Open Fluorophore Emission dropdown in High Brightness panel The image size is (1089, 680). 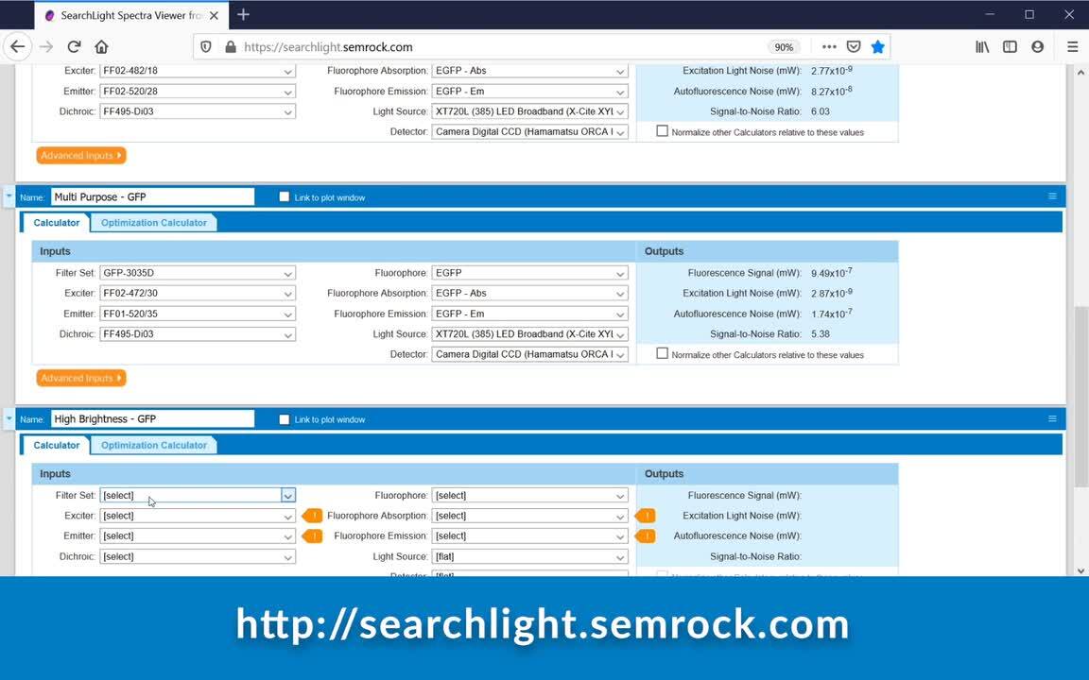530,535
